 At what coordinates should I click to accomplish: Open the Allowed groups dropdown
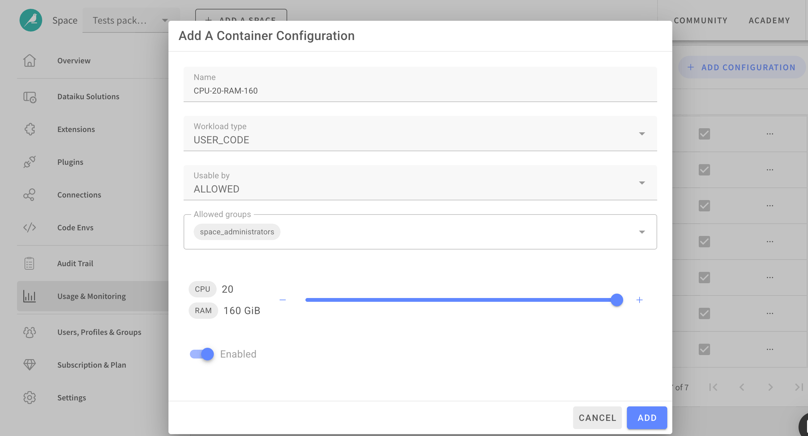coord(642,232)
